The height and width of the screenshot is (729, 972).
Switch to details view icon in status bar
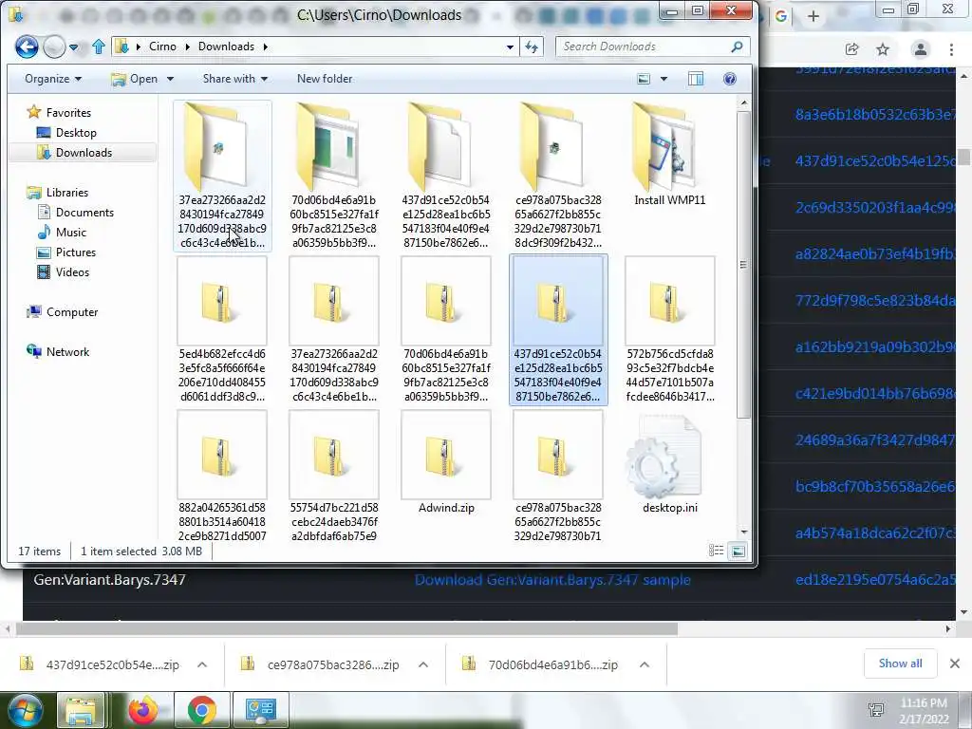pyautogui.click(x=716, y=551)
